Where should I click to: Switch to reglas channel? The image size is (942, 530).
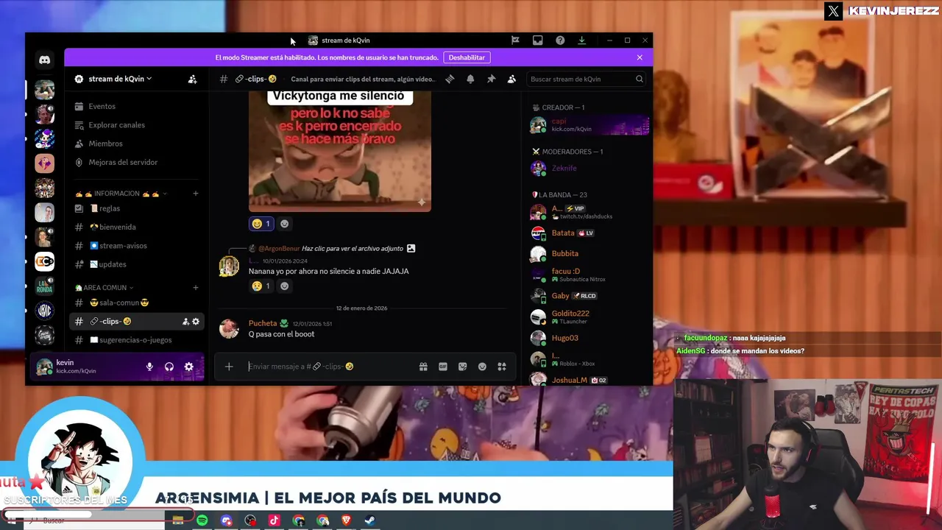(x=136, y=208)
